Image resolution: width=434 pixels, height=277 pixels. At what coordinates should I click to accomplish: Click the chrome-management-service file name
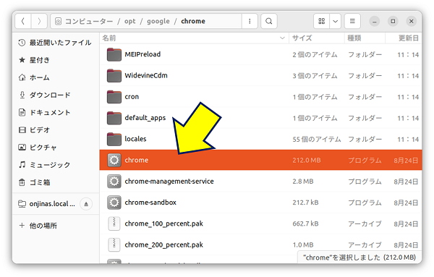[169, 182]
